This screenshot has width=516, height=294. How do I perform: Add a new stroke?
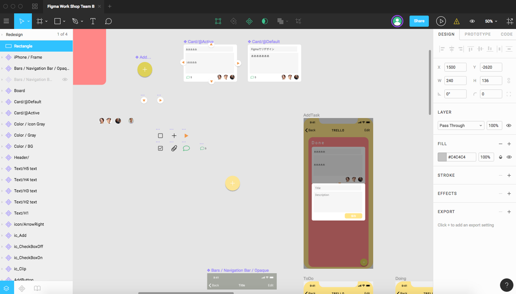click(509, 176)
